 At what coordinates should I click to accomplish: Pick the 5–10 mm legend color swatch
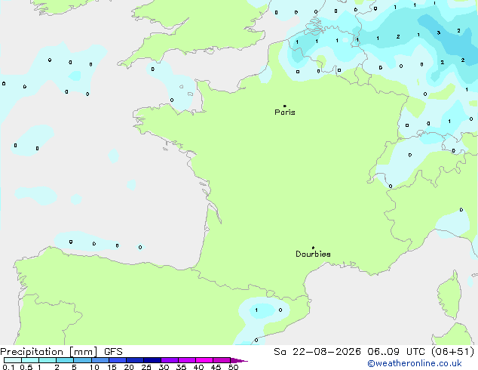coord(82,360)
